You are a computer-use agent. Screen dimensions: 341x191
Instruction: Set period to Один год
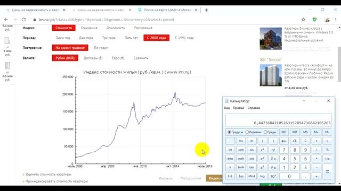point(63,38)
